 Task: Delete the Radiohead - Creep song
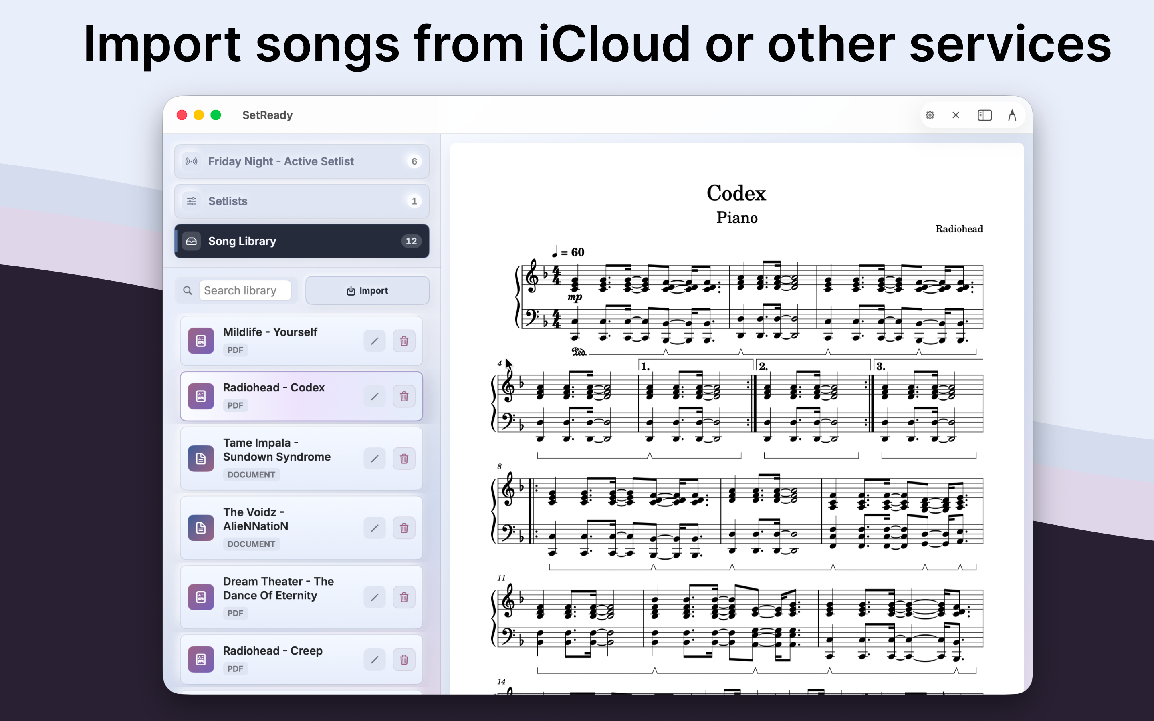pos(404,659)
